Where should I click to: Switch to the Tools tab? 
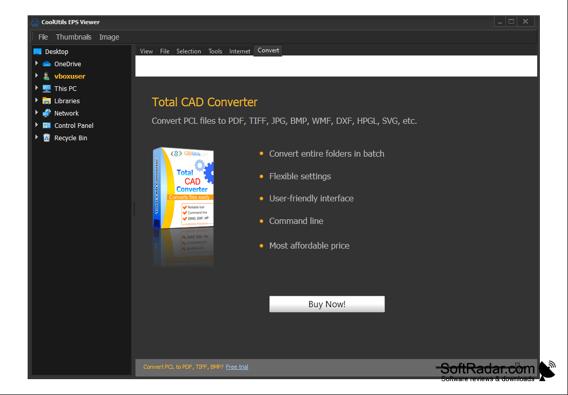coord(215,51)
